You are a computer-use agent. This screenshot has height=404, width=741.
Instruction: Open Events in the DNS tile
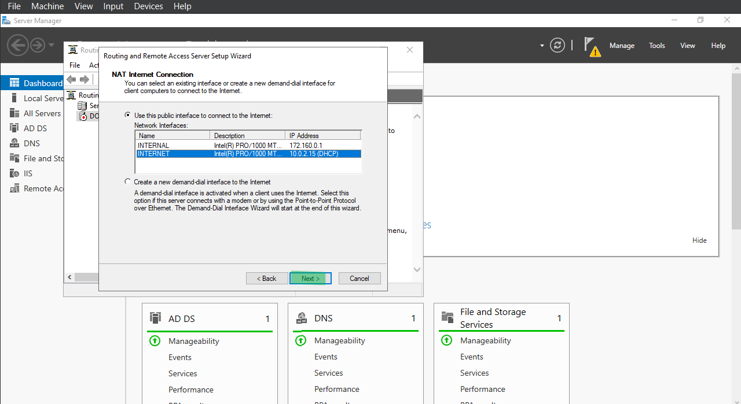(326, 357)
